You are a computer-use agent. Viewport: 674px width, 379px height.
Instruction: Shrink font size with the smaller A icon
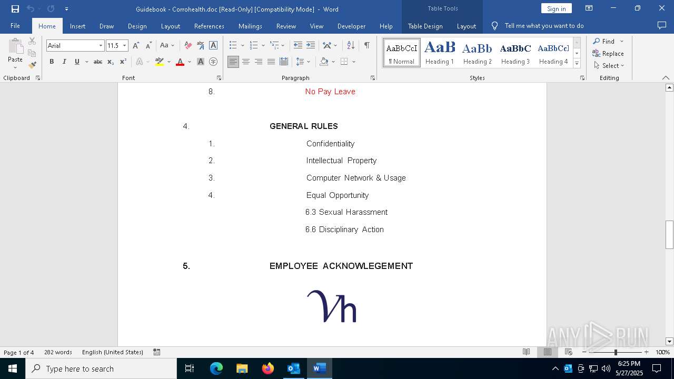click(148, 45)
